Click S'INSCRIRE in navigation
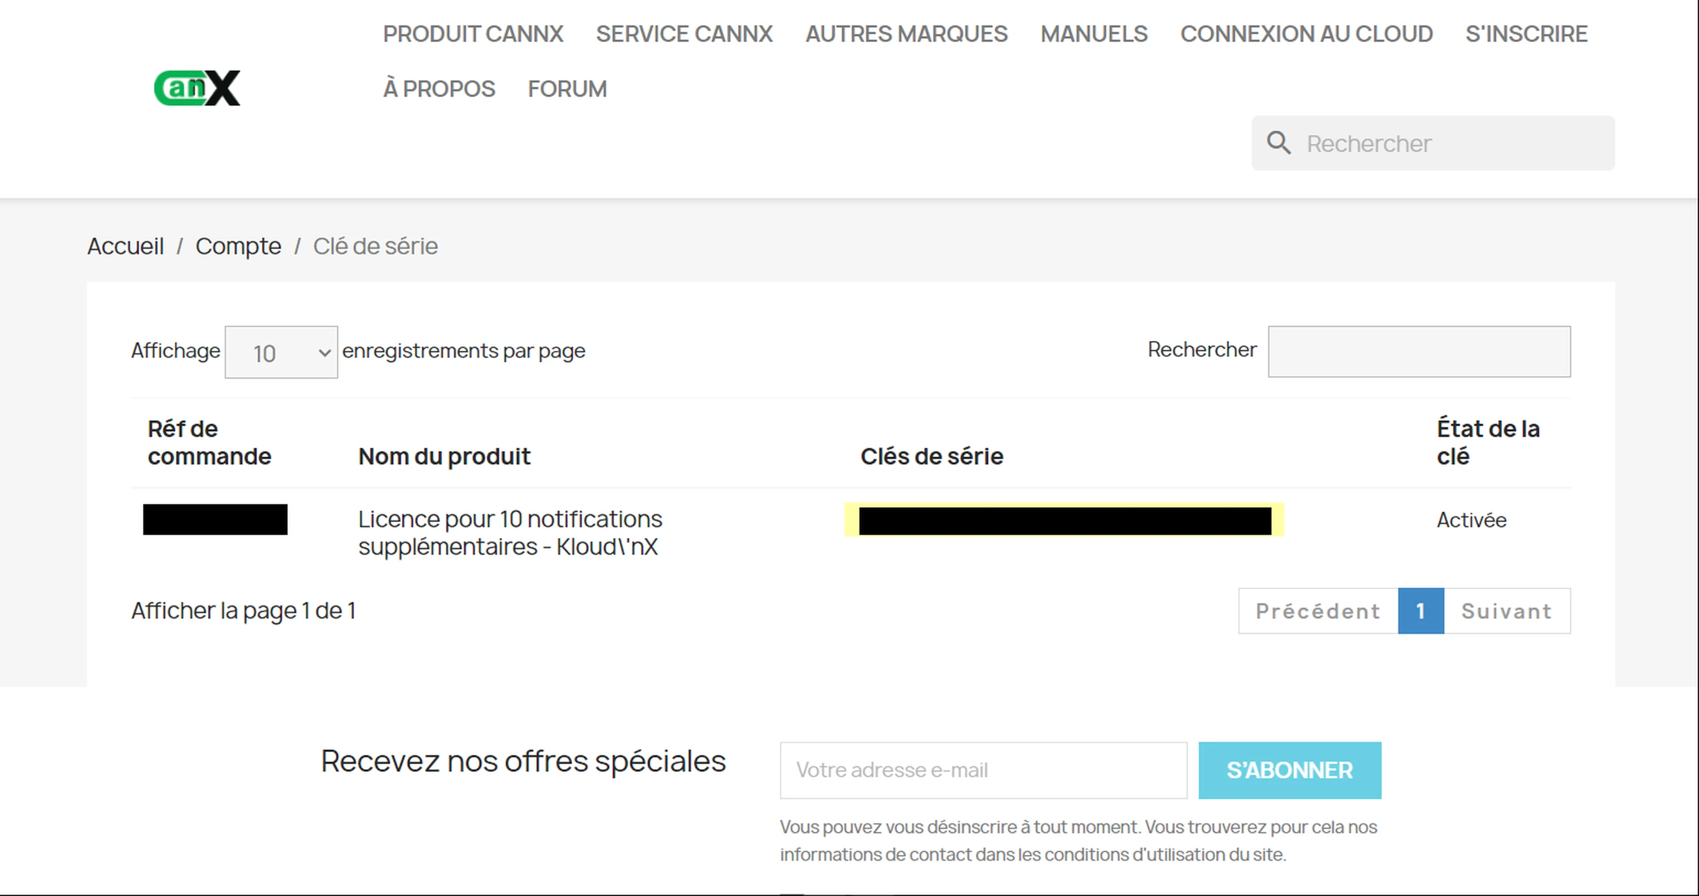 [1526, 34]
